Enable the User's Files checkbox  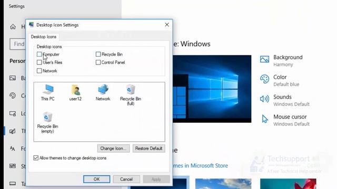pyautogui.click(x=39, y=62)
